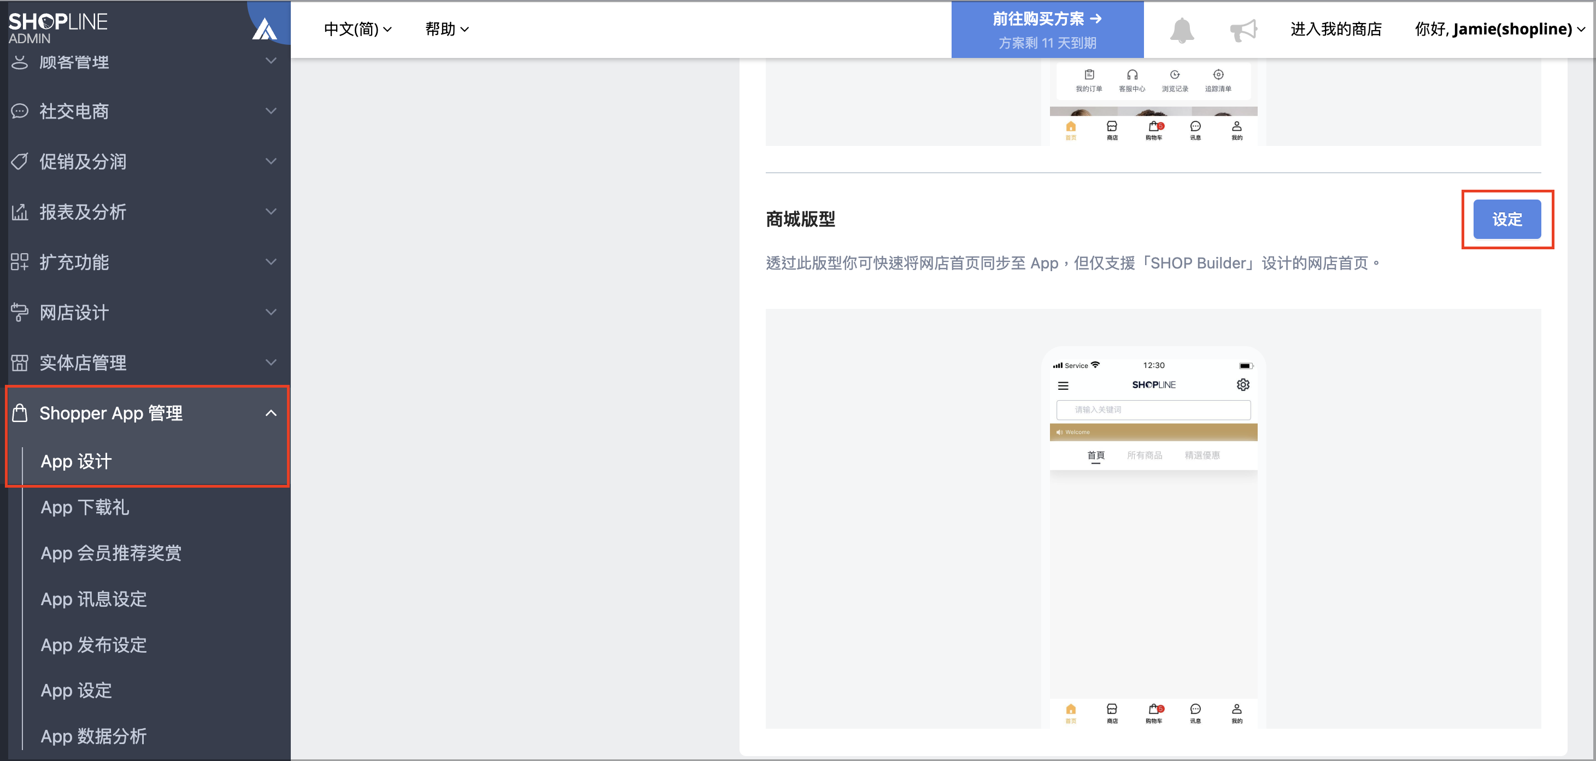
Task: Expand the 顾客管理 menu chevron
Action: tap(271, 61)
